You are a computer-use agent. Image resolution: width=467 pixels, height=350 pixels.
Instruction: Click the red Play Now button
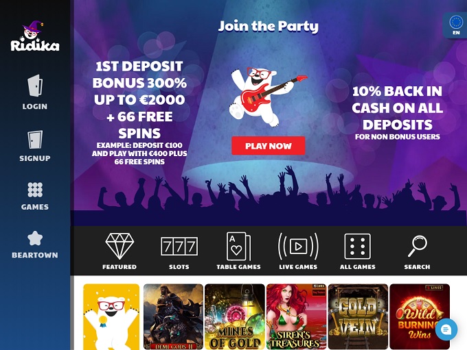[x=269, y=146]
